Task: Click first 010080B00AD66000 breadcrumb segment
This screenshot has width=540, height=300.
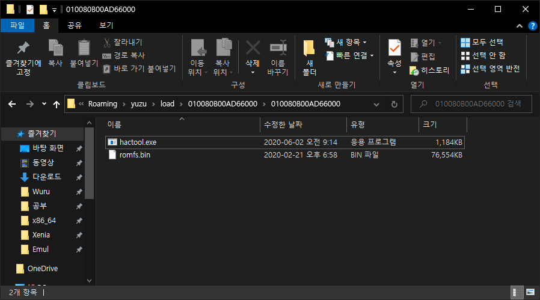Action: pyautogui.click(x=222, y=103)
